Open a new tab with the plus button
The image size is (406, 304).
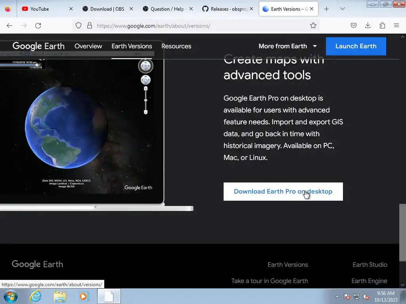(x=327, y=9)
